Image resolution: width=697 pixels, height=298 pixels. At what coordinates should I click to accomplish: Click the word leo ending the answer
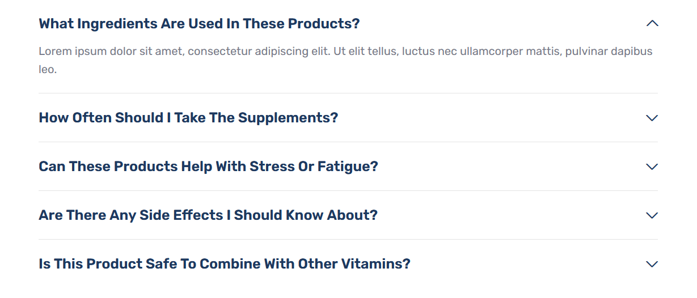pos(48,70)
